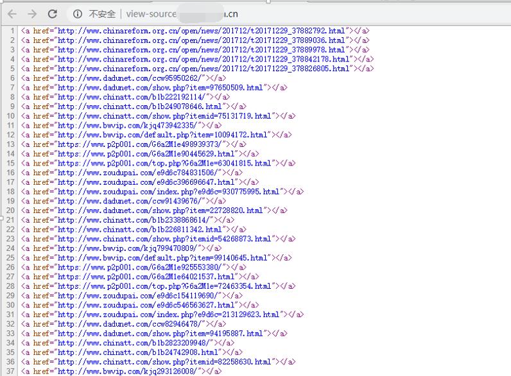Open chinatt link b1b2823209948
The image size is (511, 376).
(x=134, y=343)
